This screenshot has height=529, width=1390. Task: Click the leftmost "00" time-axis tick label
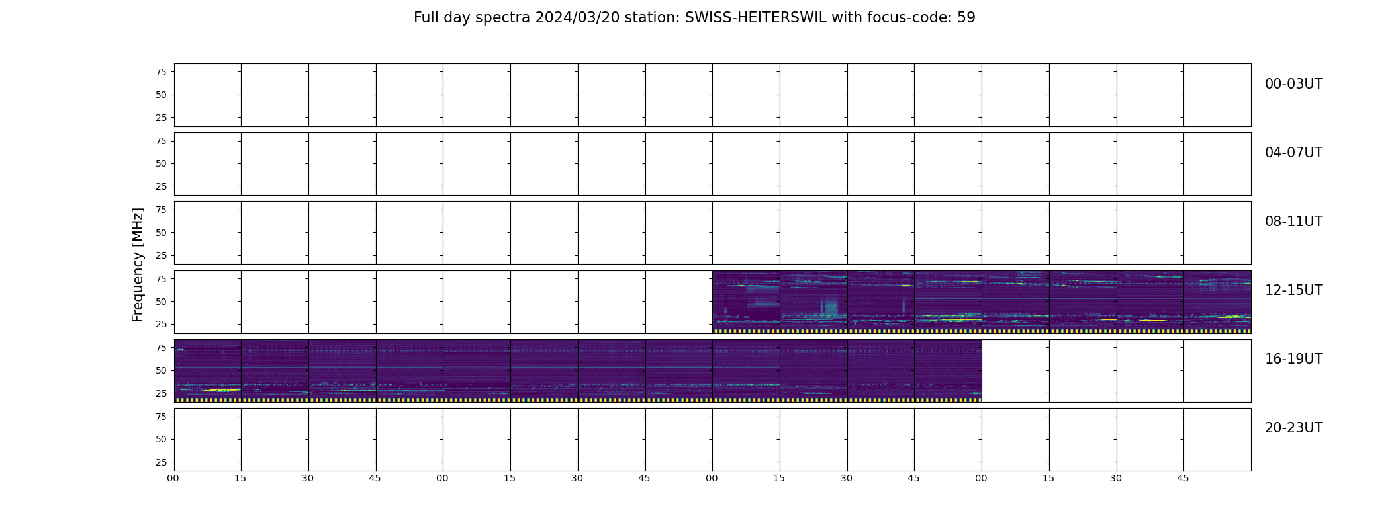tap(173, 478)
